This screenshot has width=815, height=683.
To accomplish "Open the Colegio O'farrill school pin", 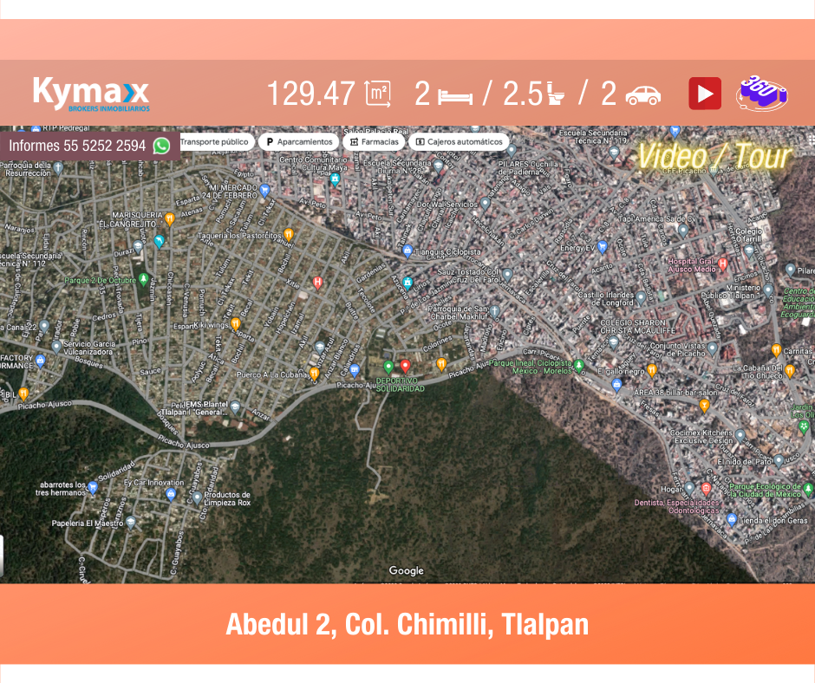I will [x=749, y=251].
